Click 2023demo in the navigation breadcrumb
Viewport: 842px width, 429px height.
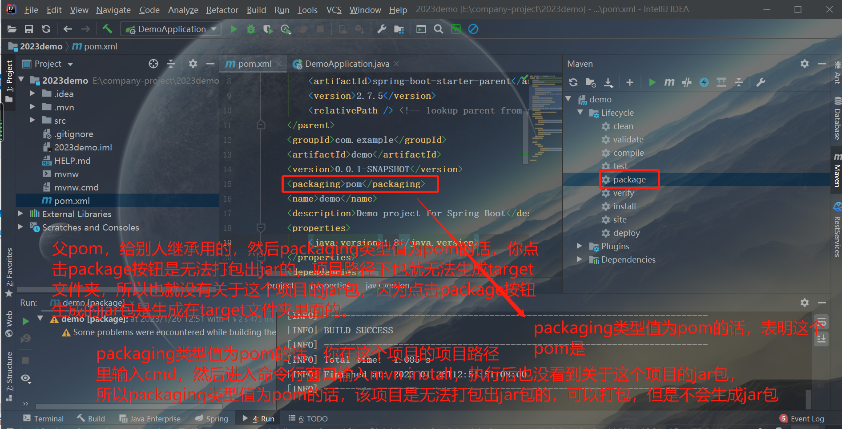tap(41, 47)
